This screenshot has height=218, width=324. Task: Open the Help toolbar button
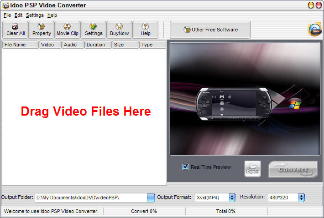pyautogui.click(x=146, y=30)
